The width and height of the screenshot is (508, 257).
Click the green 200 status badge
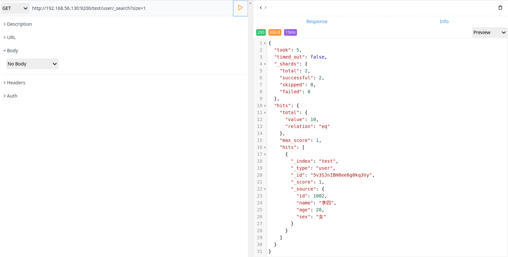(261, 32)
